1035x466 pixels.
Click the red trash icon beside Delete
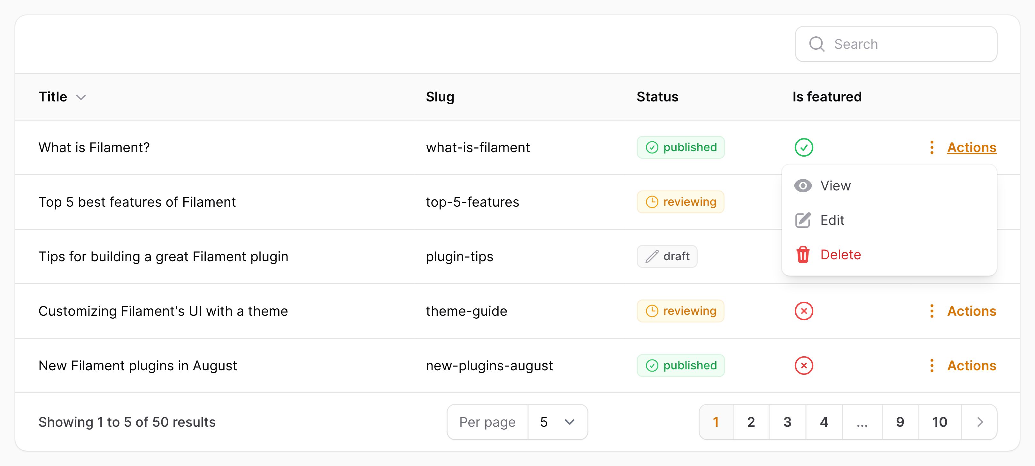[803, 255]
